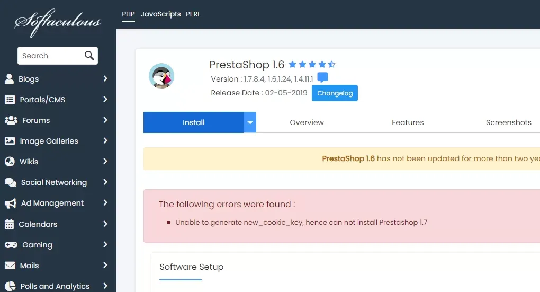This screenshot has width=540, height=292.
Task: Open the Features tab
Action: tap(408, 122)
